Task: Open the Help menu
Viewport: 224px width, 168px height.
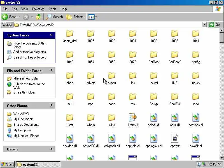Action: click(x=64, y=9)
